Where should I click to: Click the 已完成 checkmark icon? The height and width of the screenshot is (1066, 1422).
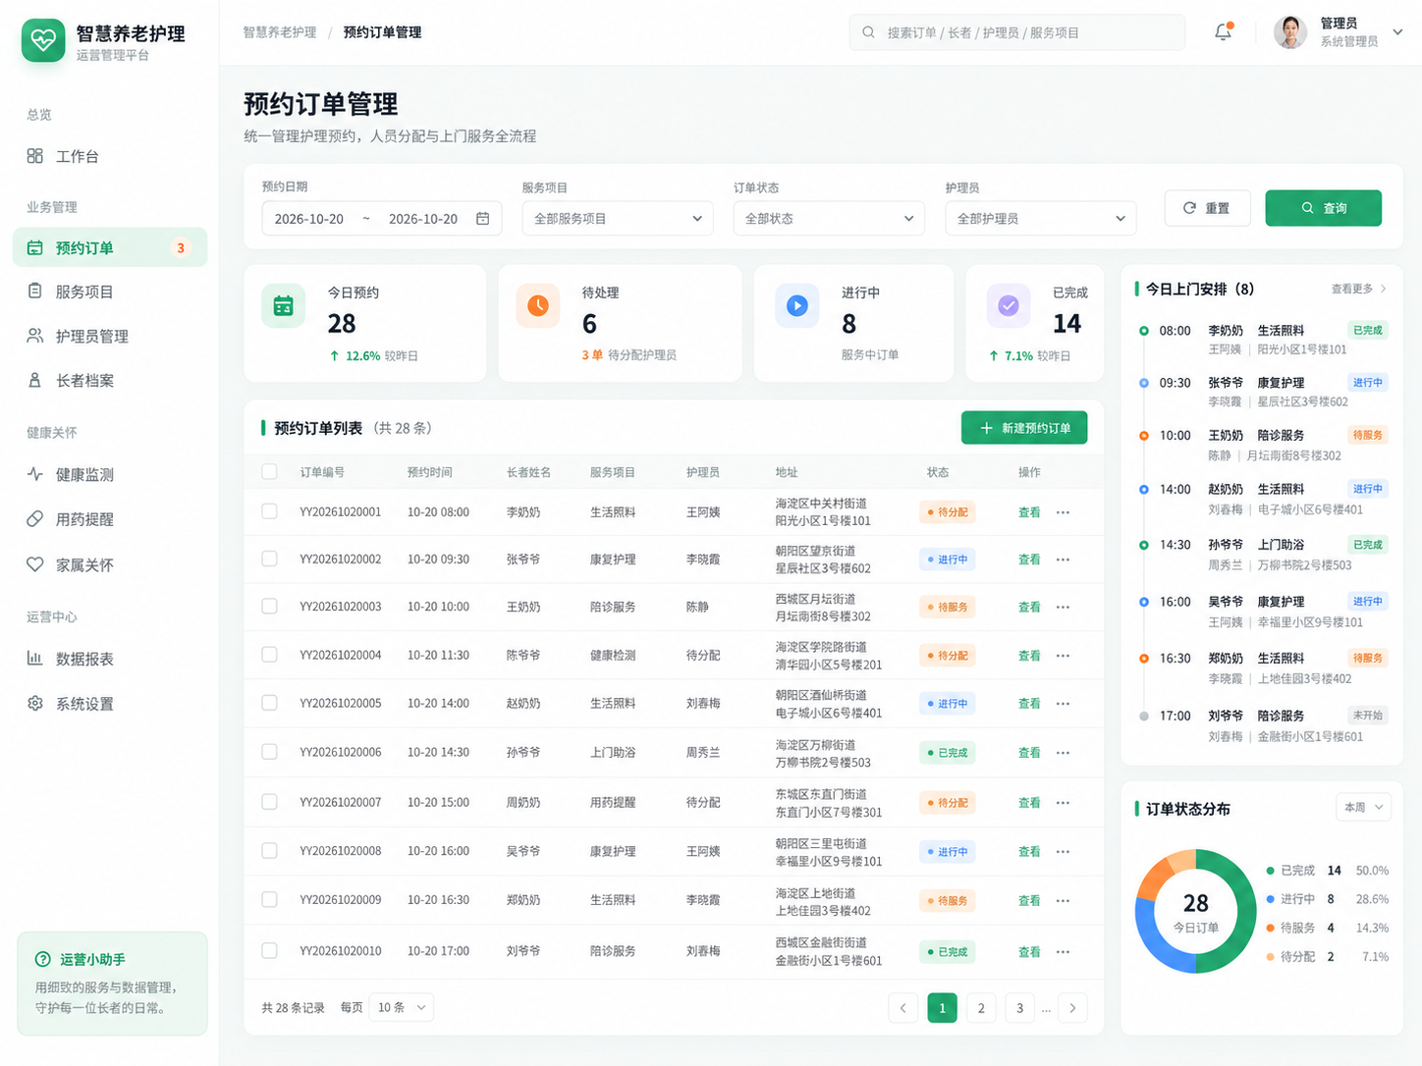1009,305
